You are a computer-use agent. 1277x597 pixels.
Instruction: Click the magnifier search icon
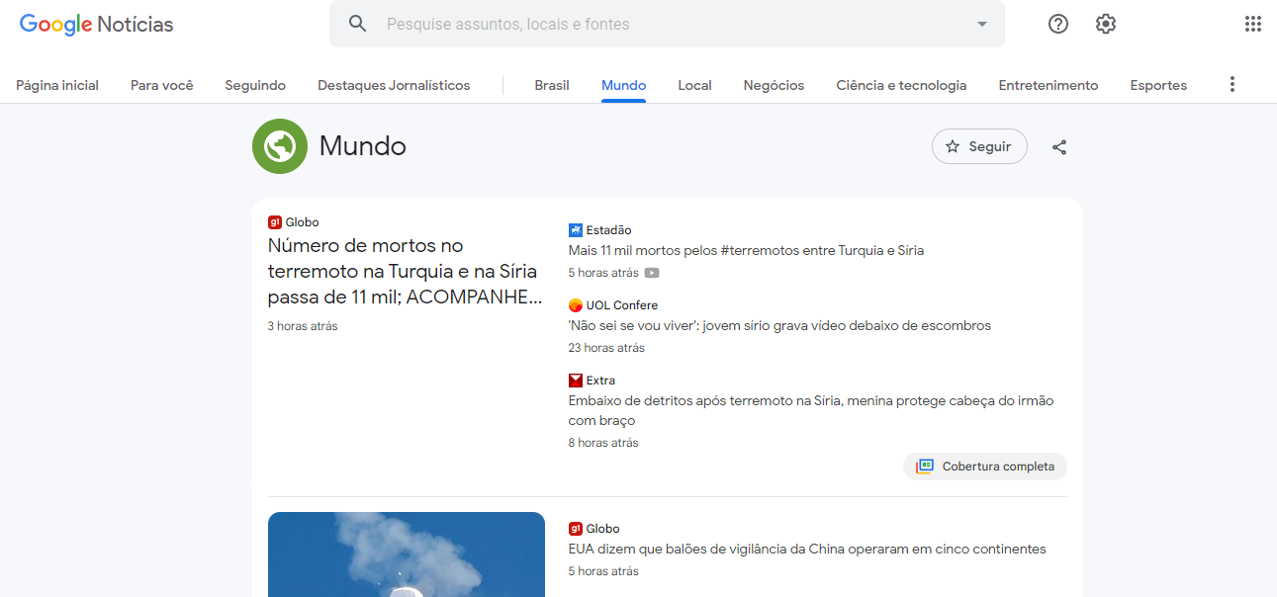(358, 24)
